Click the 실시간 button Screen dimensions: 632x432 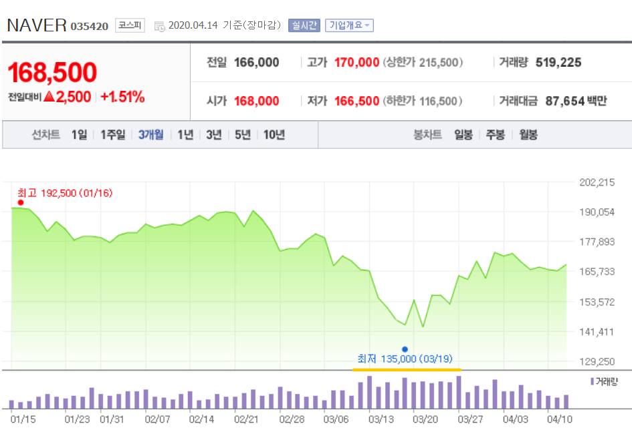(304, 25)
